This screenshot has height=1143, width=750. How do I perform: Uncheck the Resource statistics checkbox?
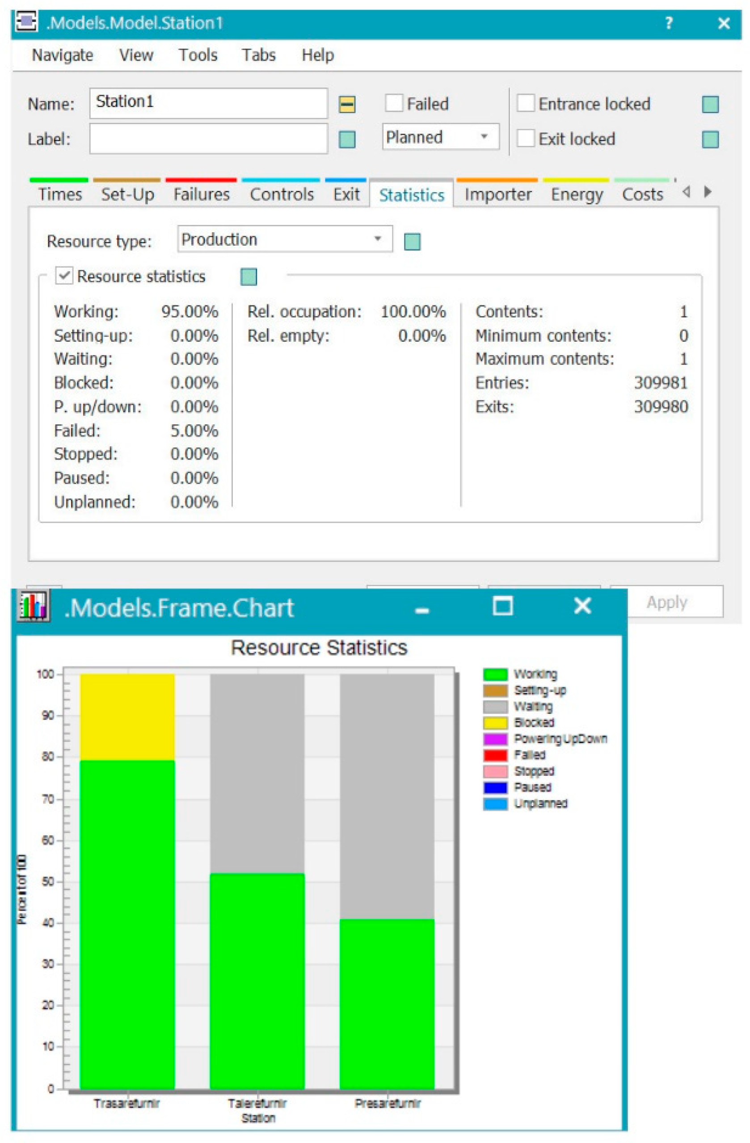(x=64, y=276)
